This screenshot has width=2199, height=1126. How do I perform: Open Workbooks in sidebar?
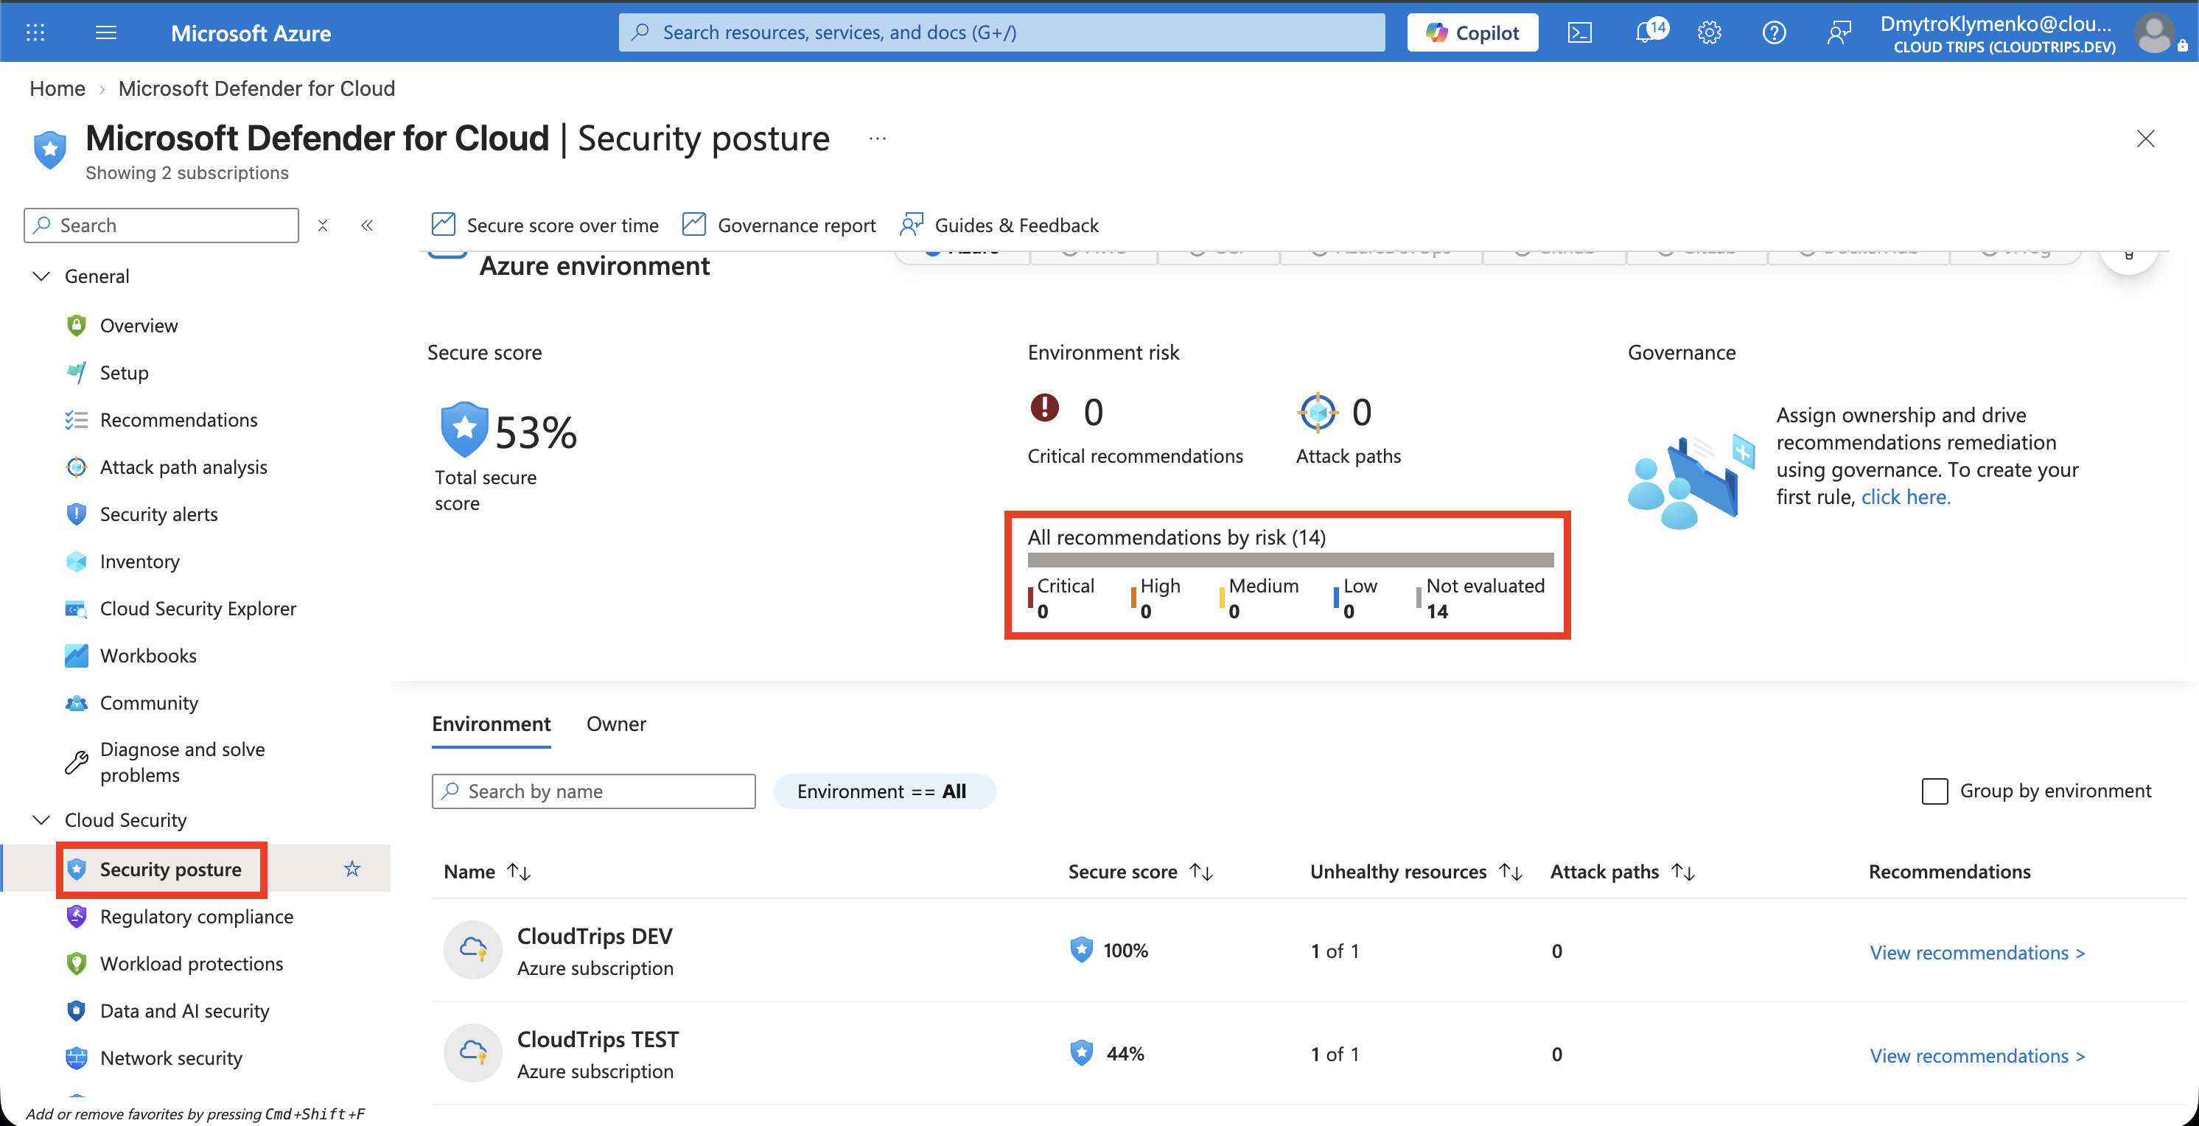(149, 656)
